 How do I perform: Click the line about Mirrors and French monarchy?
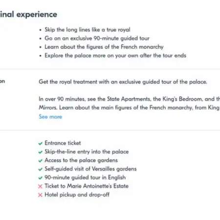click(130, 108)
